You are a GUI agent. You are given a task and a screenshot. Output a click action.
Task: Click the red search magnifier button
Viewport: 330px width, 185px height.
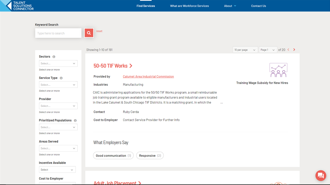(89, 33)
